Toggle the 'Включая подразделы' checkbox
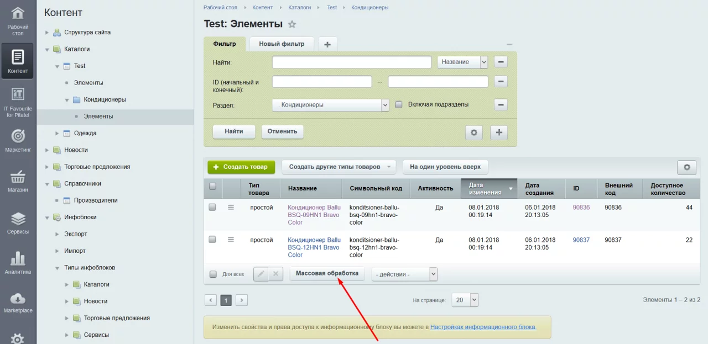708x344 pixels. 398,104
